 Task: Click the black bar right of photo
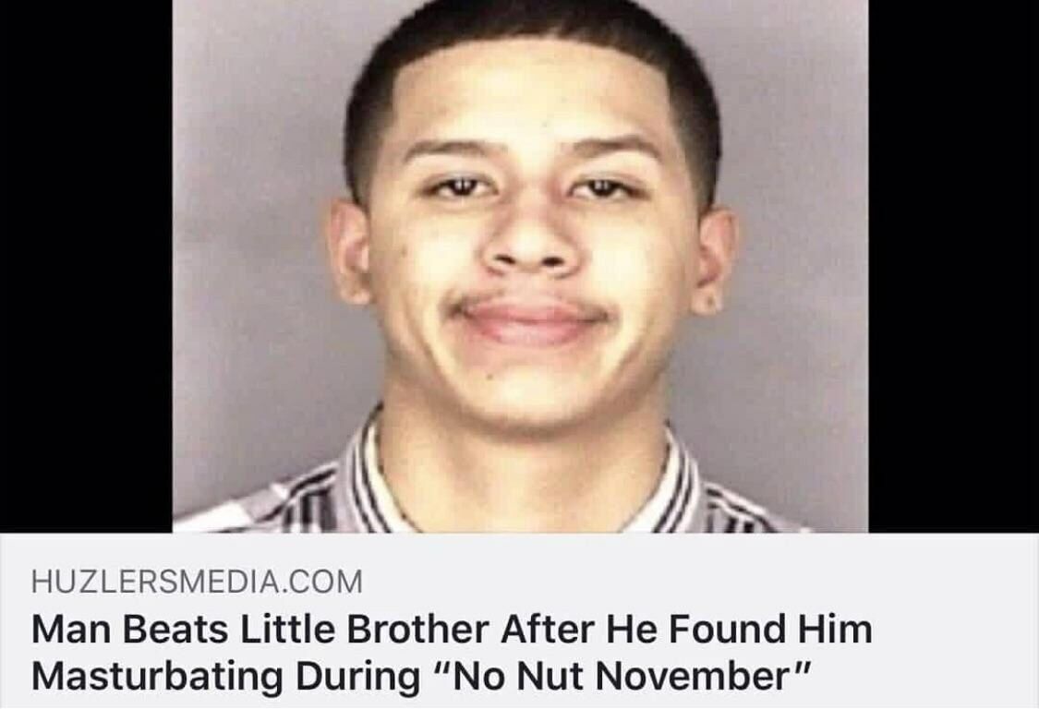(953, 266)
